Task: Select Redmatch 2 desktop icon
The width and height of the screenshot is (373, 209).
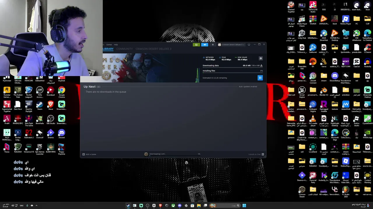Action: tap(29, 134)
